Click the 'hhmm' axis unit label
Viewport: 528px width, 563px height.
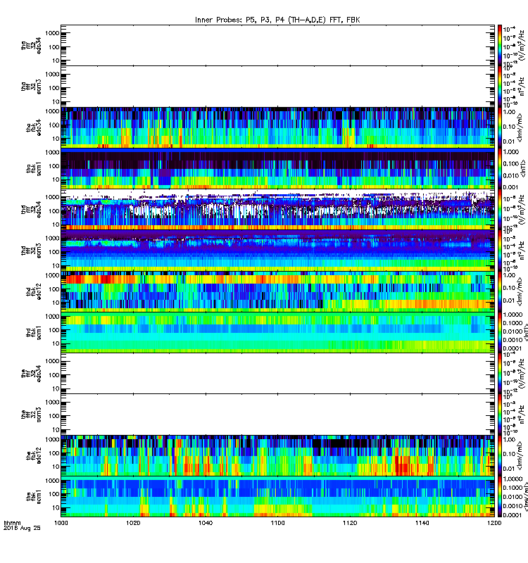[x=12, y=523]
